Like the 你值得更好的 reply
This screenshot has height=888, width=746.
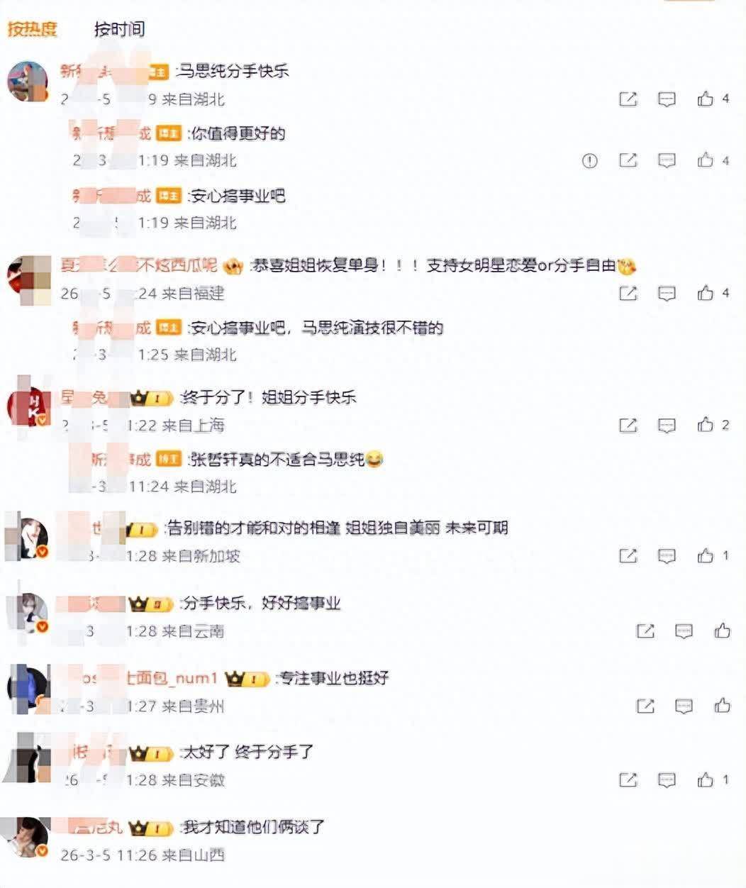[x=705, y=160]
